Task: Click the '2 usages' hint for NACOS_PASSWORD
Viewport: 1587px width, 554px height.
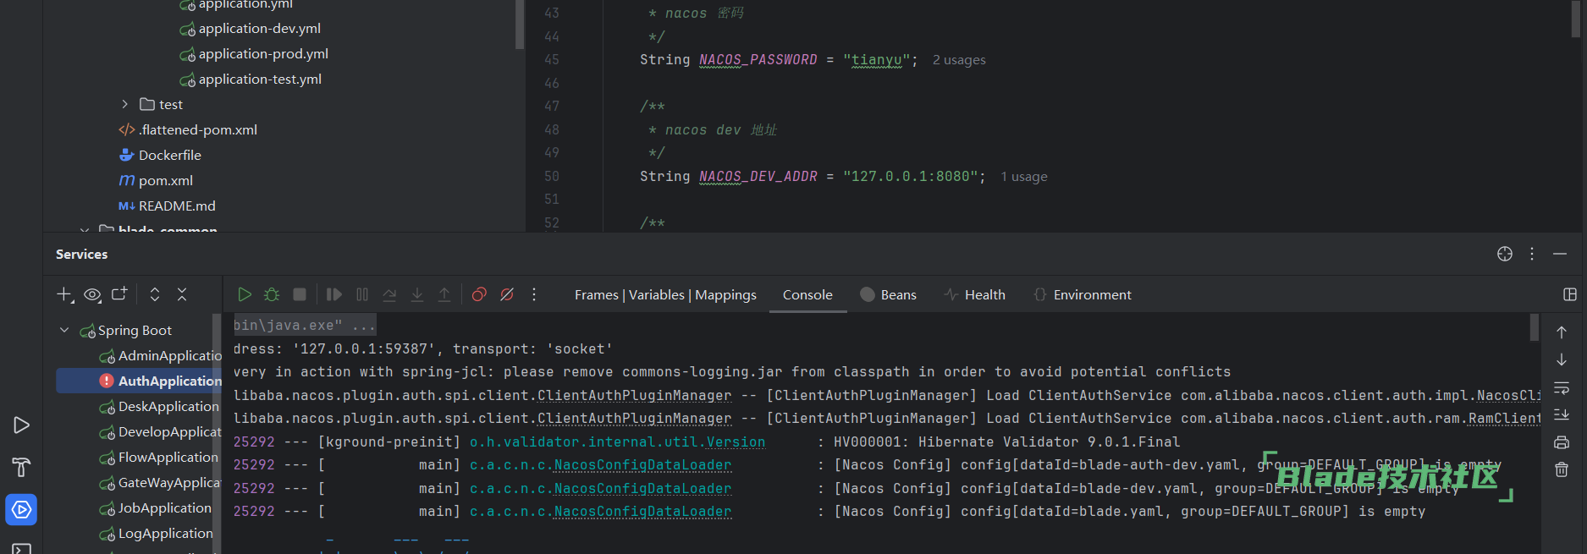Action: (959, 60)
